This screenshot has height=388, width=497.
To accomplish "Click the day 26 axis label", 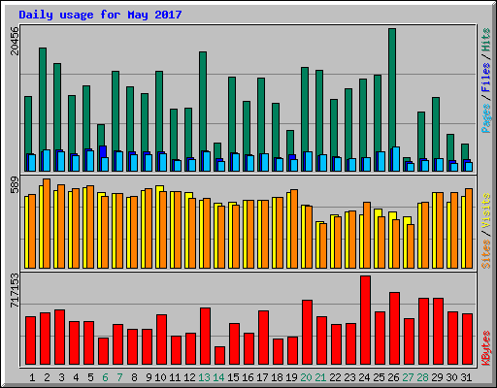I will 393,377.
